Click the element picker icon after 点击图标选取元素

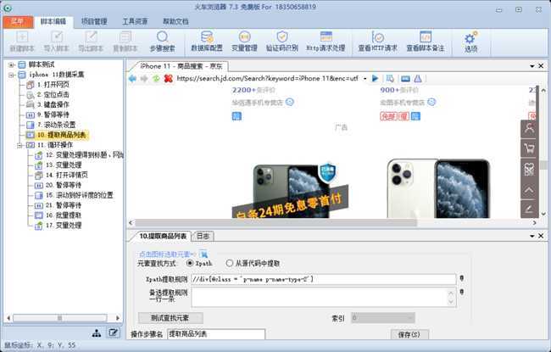[203, 254]
